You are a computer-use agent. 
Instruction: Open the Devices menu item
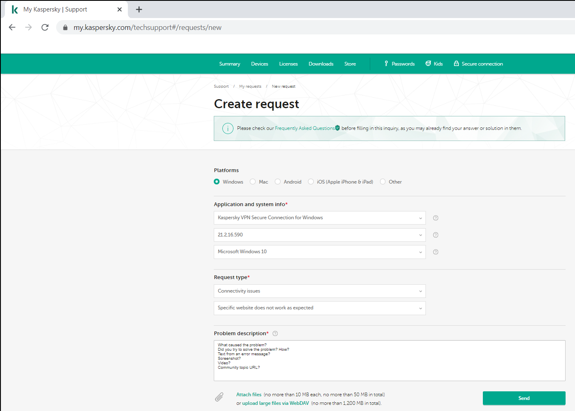pyautogui.click(x=260, y=64)
